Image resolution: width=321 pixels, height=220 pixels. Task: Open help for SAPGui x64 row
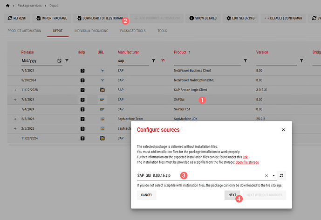click(x=82, y=109)
